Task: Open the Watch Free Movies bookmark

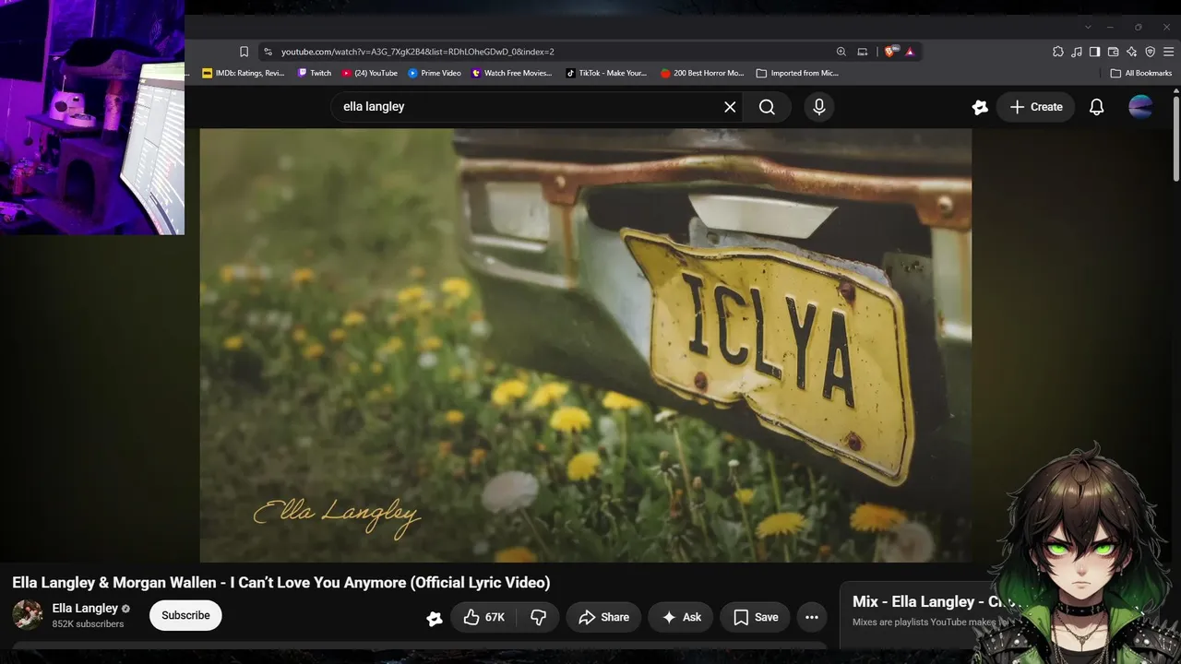Action: 512,73
